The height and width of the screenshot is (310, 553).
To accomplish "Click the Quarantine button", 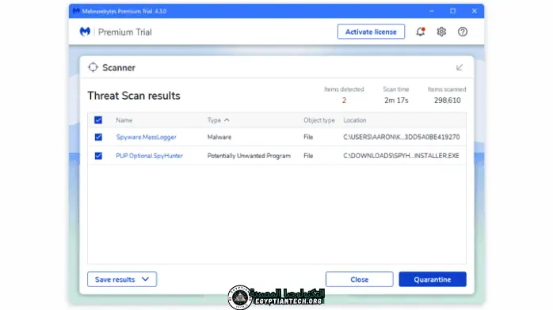I will click(x=433, y=279).
